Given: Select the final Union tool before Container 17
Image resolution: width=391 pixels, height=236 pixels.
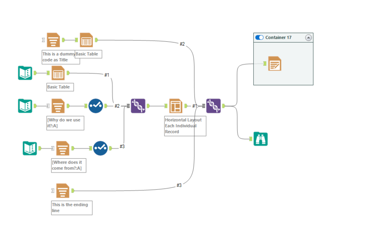Looking at the screenshot, I should [x=213, y=106].
